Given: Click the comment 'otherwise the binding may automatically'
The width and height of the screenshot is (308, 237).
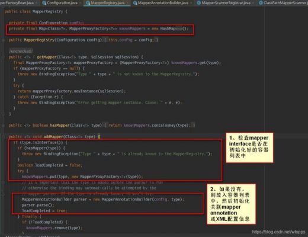Looking at the screenshot, I should pos(89,188).
